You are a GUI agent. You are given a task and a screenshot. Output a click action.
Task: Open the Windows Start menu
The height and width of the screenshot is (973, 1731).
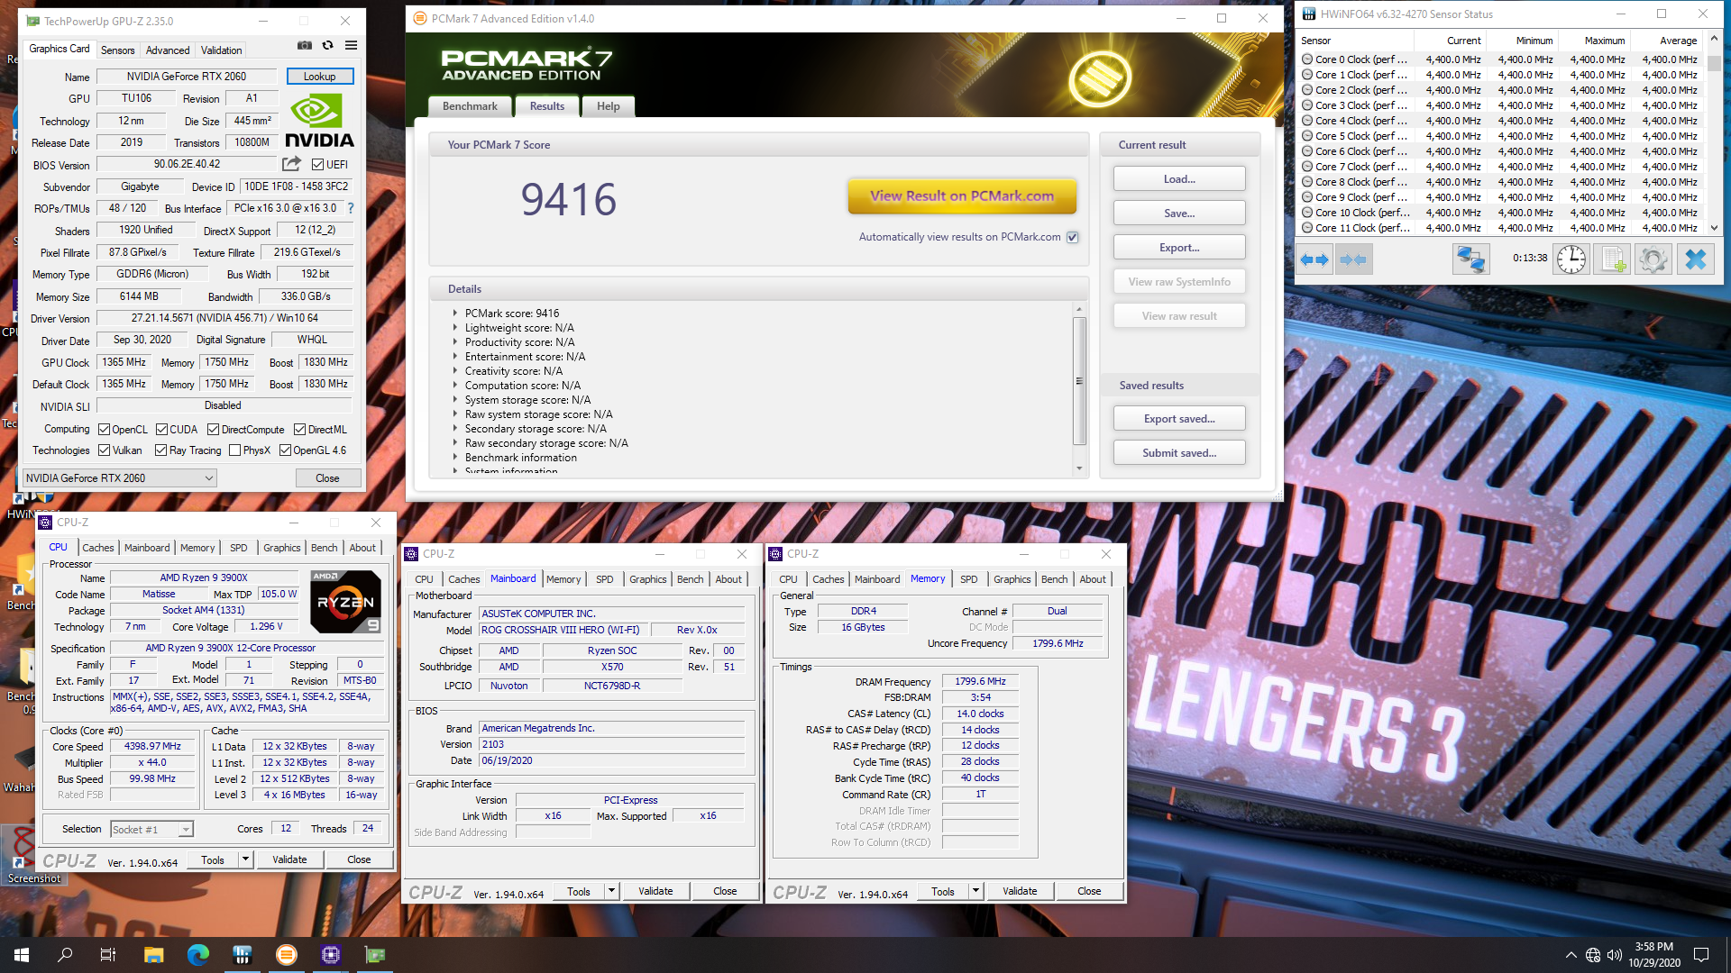(x=22, y=955)
